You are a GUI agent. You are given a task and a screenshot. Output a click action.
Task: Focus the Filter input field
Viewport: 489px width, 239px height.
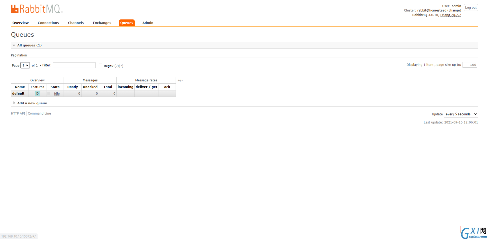tap(74, 65)
